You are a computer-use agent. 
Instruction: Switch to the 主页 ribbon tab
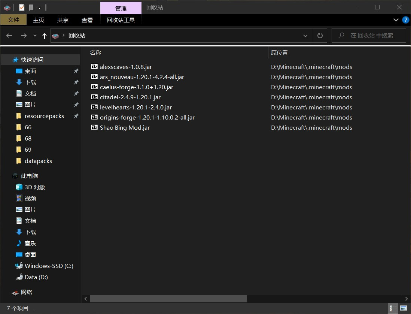[x=39, y=20]
